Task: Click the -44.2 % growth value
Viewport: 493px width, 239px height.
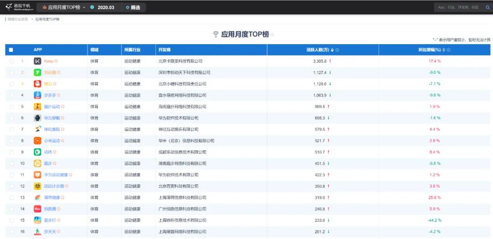Action: pyautogui.click(x=435, y=220)
